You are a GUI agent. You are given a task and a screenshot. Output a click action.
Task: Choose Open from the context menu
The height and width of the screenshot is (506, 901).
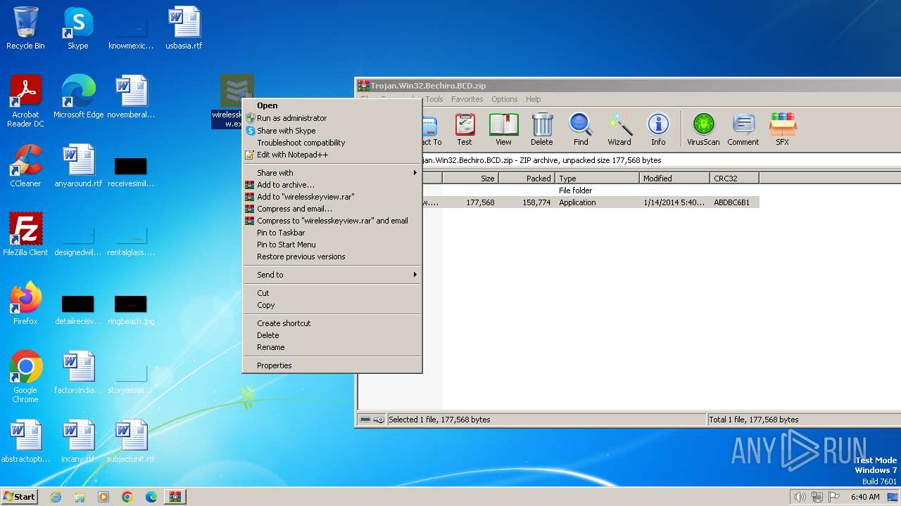[x=332, y=106]
